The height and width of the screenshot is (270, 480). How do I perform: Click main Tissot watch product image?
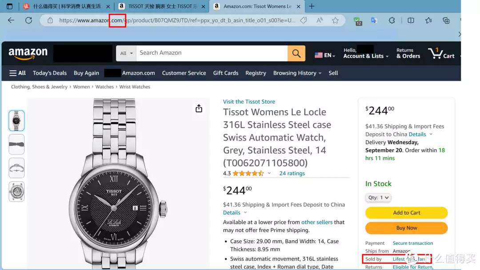coord(118,183)
